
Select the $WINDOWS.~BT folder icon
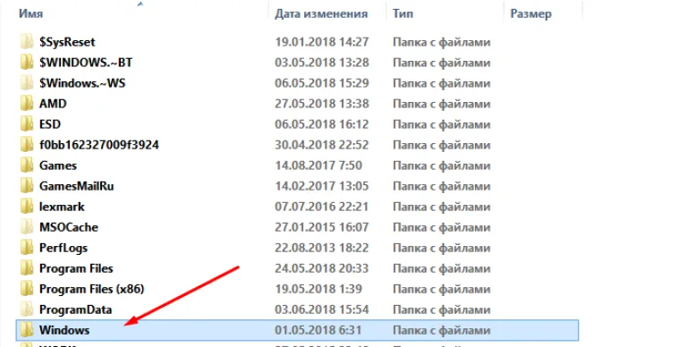[27, 63]
